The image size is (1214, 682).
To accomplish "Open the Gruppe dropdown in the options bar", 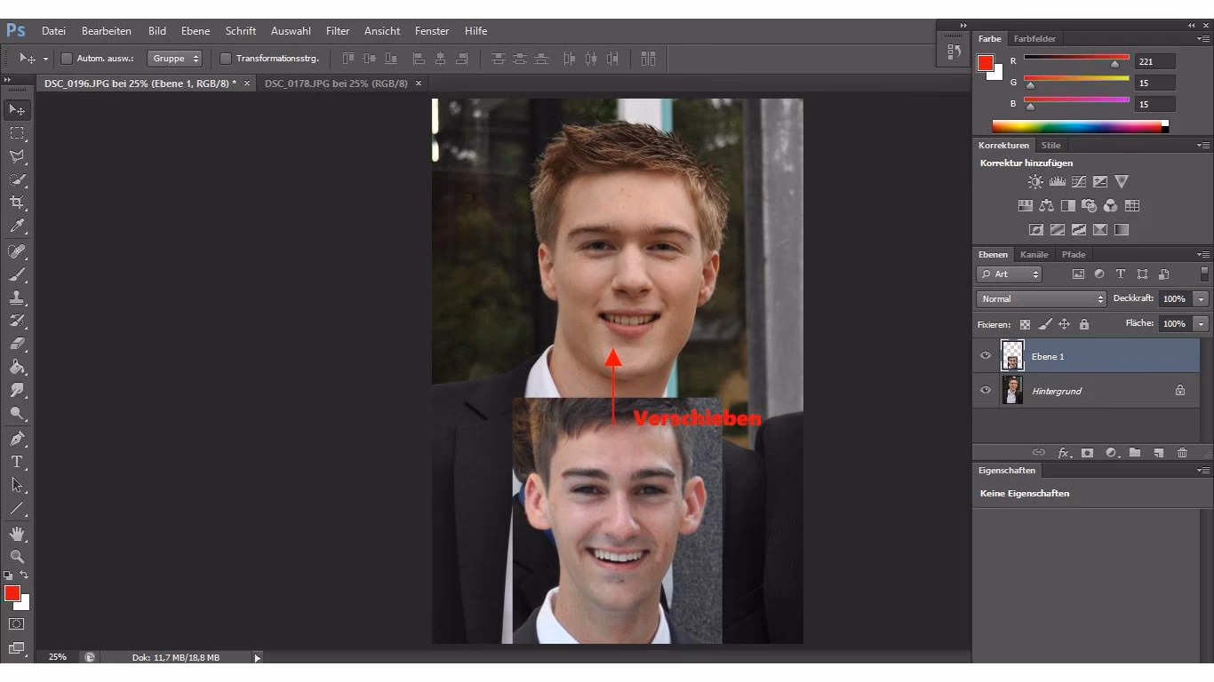I will tap(174, 58).
